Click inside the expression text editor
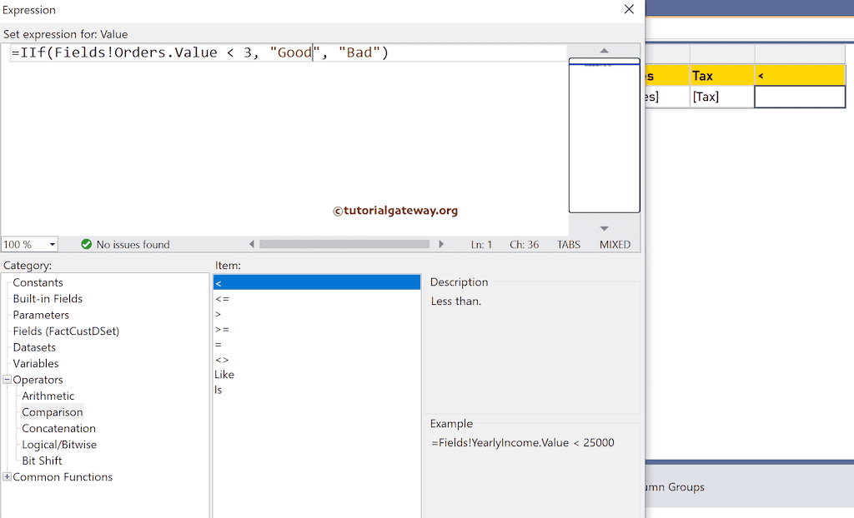Image resolution: width=854 pixels, height=518 pixels. pos(284,139)
